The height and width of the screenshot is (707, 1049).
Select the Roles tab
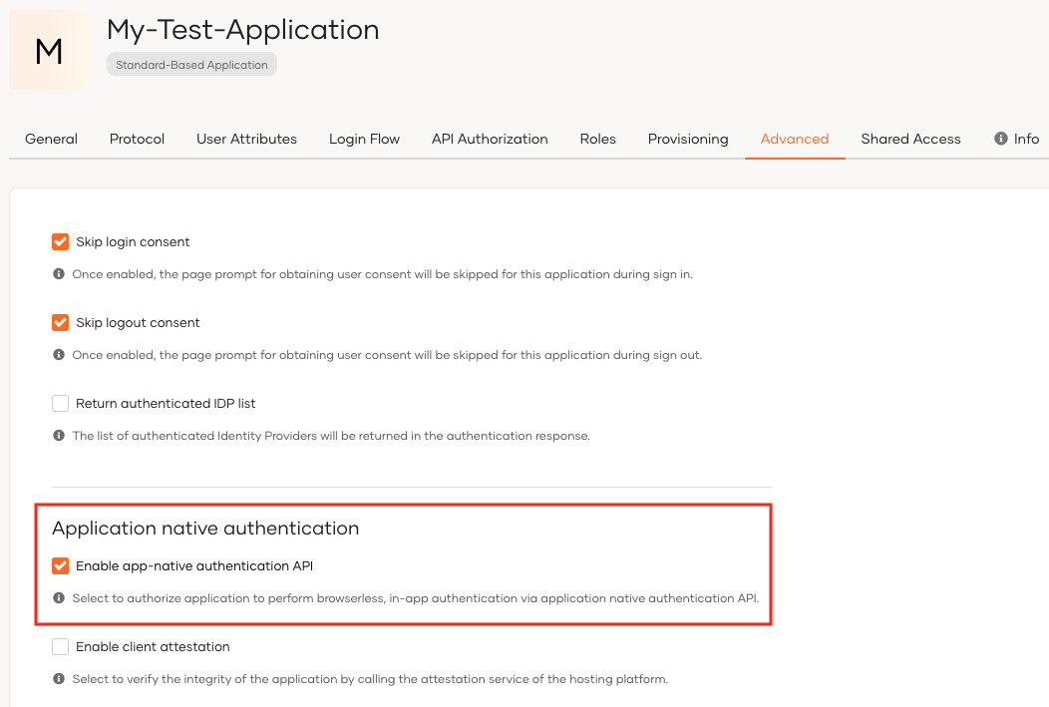pos(597,139)
